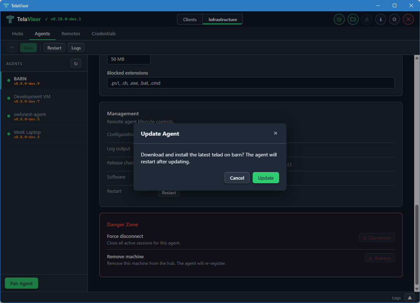Expand the Logs panel in the status bar
Image resolution: width=420 pixels, height=303 pixels.
(x=409, y=298)
